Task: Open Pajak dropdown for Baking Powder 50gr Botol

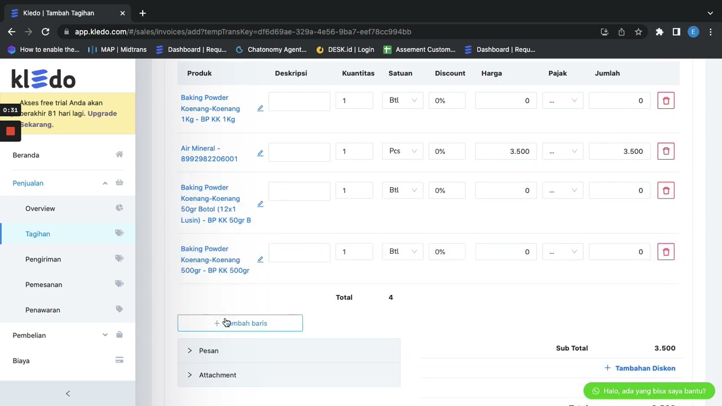Action: pyautogui.click(x=562, y=191)
